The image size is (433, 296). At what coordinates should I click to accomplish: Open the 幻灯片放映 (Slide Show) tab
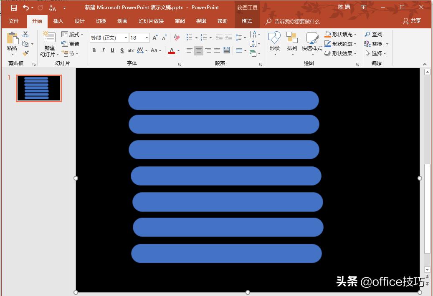point(151,21)
